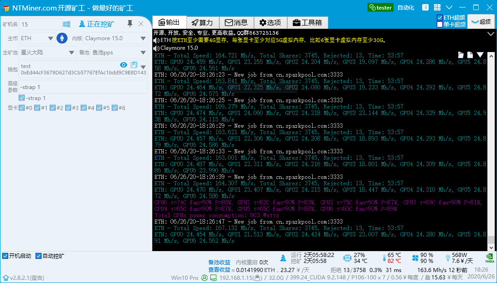Open log folder icon in console
Screen dimensions: 497x283
pyautogui.click(x=461, y=55)
